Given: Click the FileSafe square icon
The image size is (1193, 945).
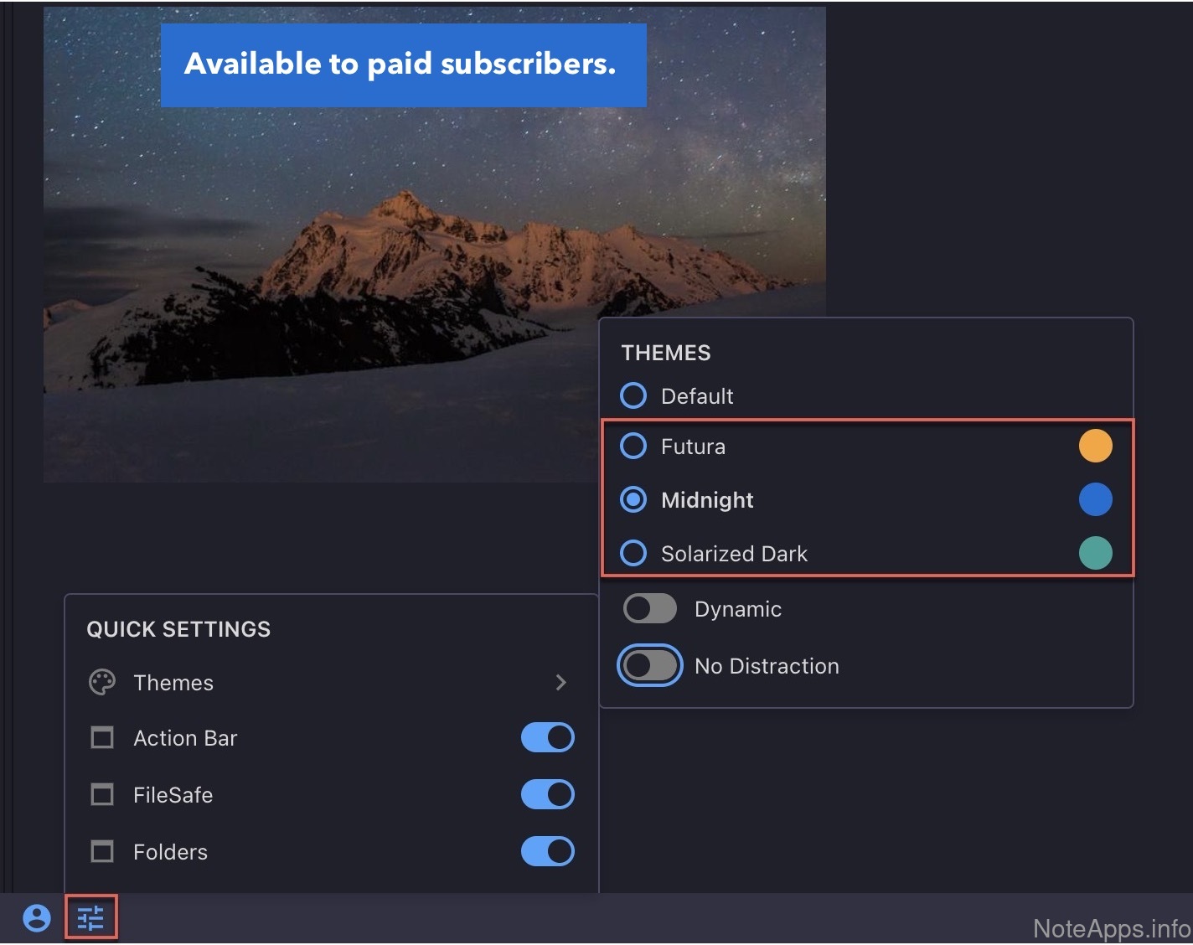Looking at the screenshot, I should click(102, 794).
